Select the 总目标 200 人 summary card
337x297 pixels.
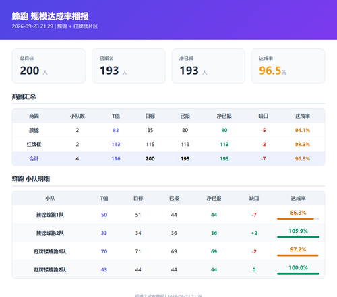[x=49, y=66]
